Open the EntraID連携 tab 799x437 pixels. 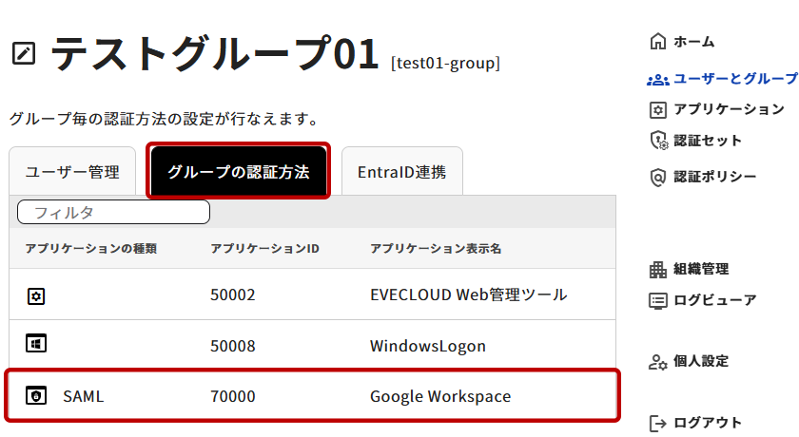[x=401, y=172]
